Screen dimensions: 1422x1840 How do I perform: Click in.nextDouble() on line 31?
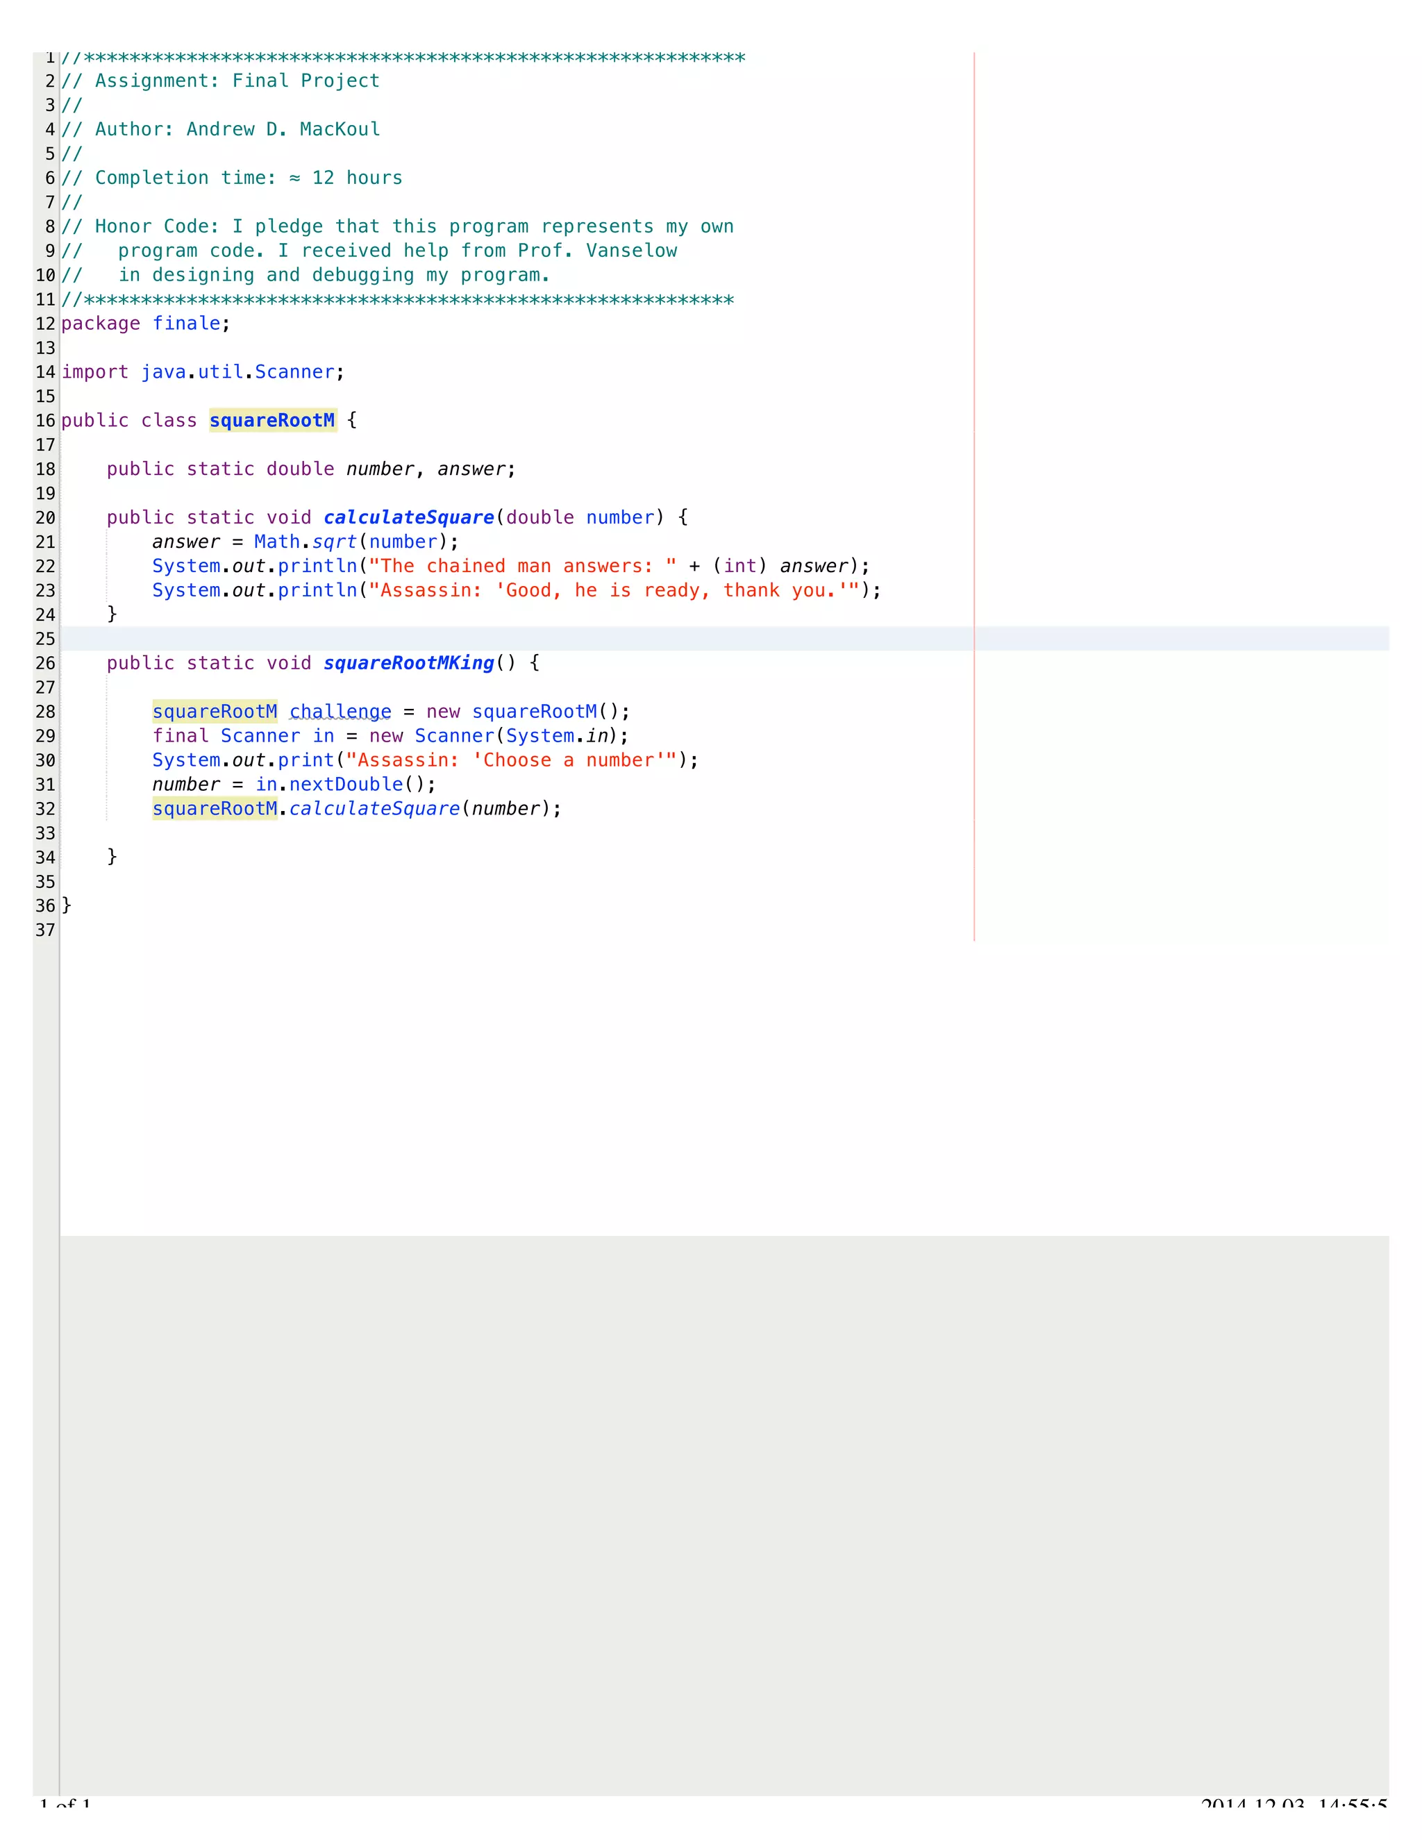(345, 785)
